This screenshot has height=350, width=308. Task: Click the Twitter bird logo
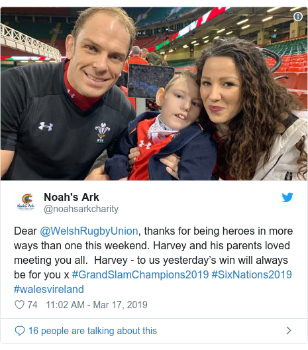pos(287,197)
